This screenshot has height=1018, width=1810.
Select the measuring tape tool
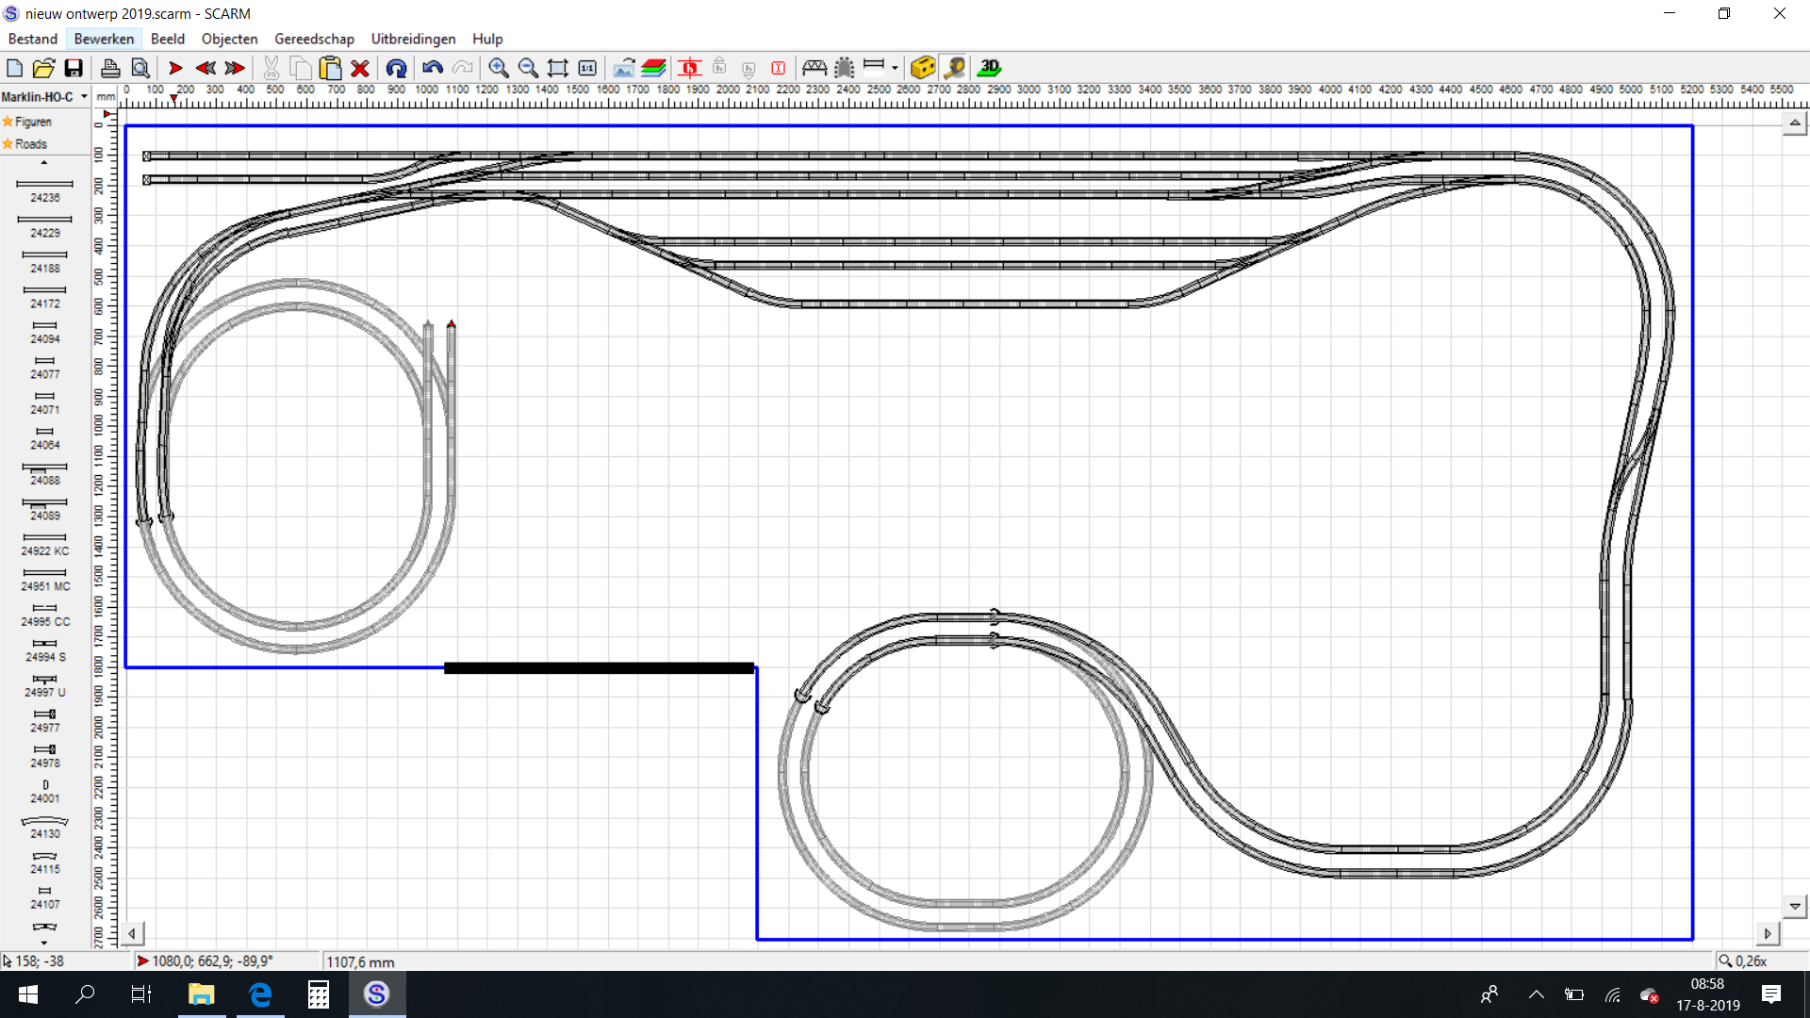coord(954,68)
